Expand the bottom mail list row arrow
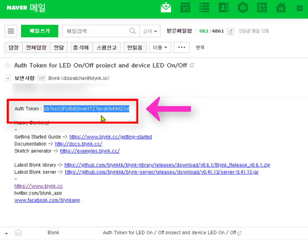 (x=6, y=233)
